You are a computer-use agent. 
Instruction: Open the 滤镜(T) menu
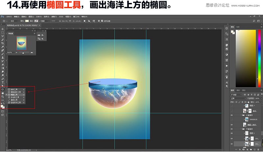(x=54, y=17)
